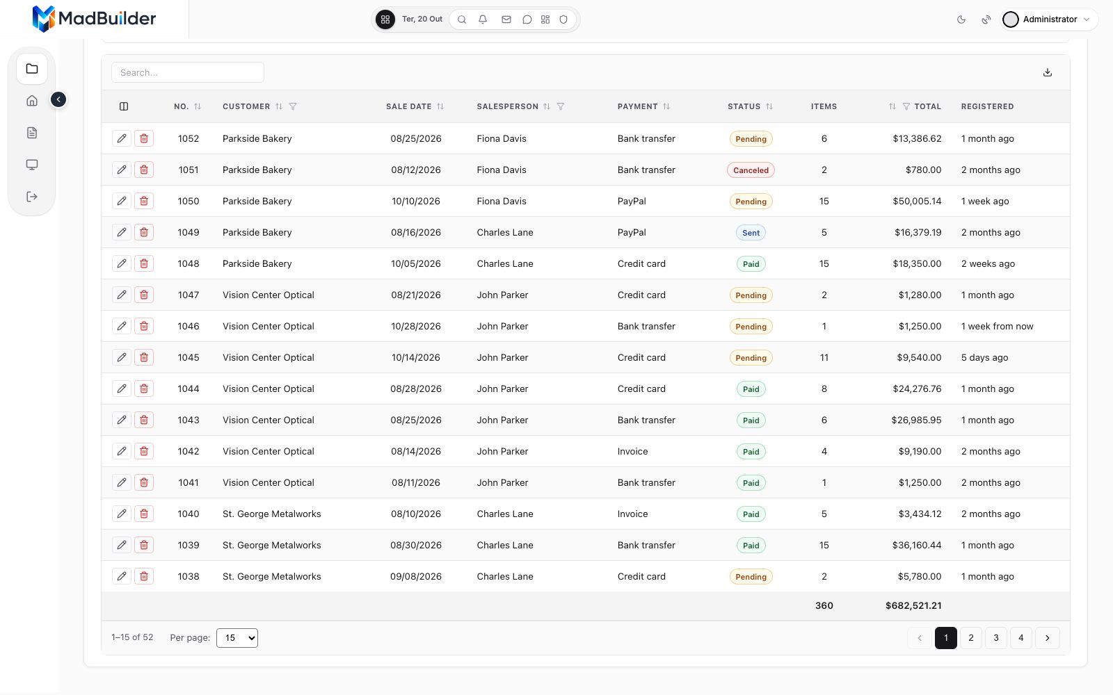Select the monitor icon in sidebar
Viewport: 1113px width, 695px height.
coord(32,165)
